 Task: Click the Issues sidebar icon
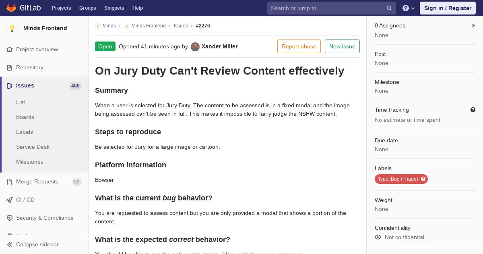pyautogui.click(x=10, y=85)
